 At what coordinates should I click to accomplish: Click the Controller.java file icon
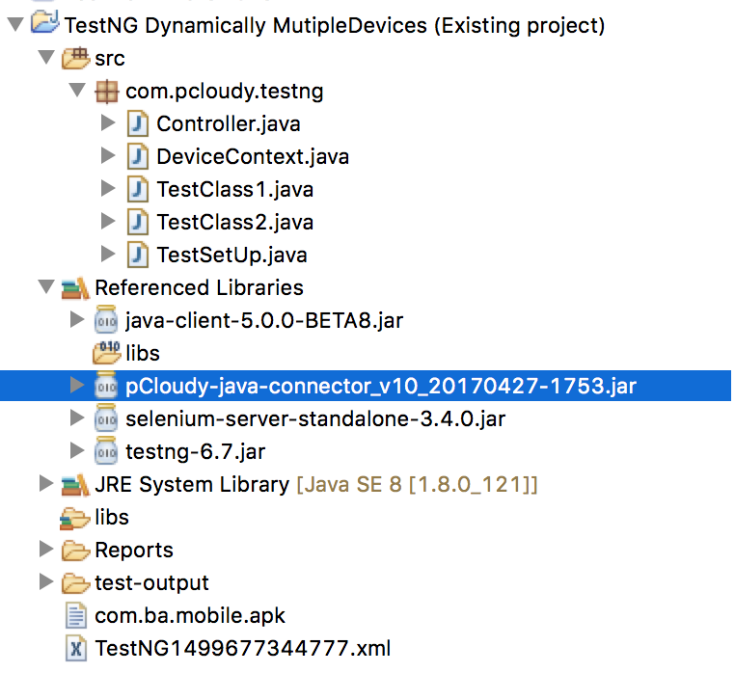click(x=138, y=124)
